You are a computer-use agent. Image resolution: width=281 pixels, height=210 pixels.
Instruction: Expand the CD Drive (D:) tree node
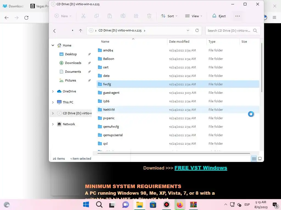[53, 113]
